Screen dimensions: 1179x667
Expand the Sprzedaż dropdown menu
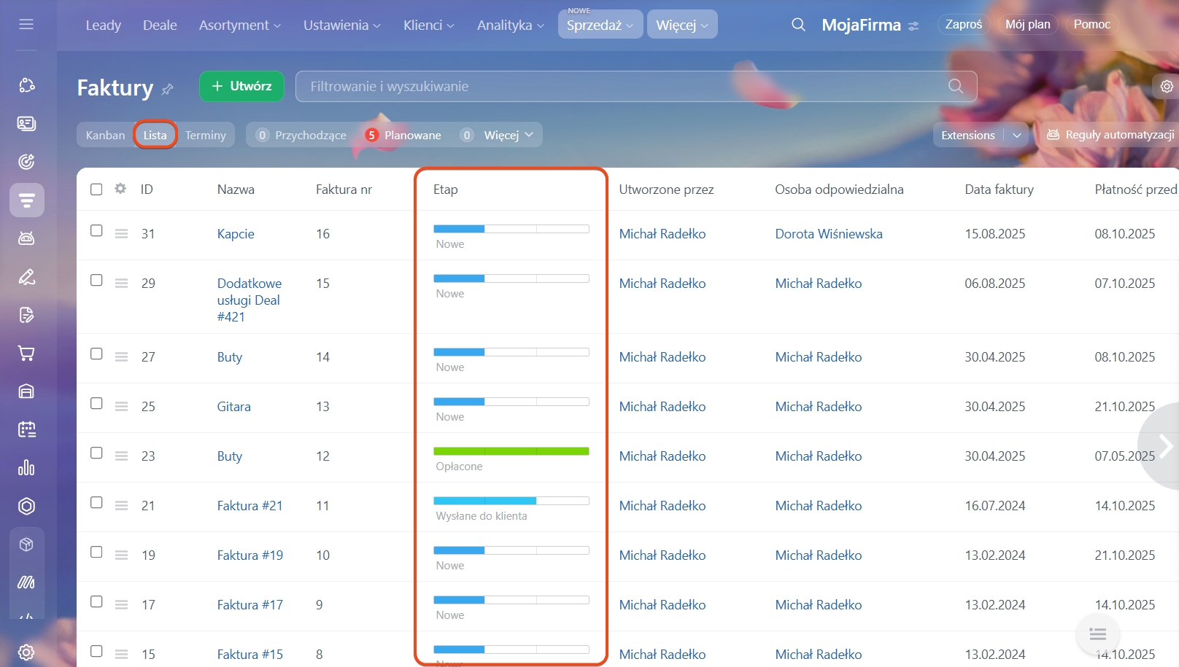point(600,25)
